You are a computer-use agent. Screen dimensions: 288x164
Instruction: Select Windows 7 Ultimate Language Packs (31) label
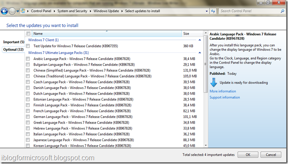coord(58,53)
